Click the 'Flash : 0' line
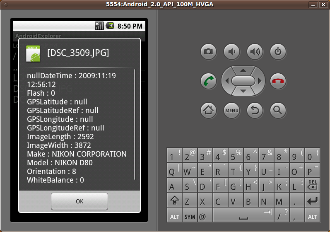The height and width of the screenshot is (232, 330). coord(41,93)
